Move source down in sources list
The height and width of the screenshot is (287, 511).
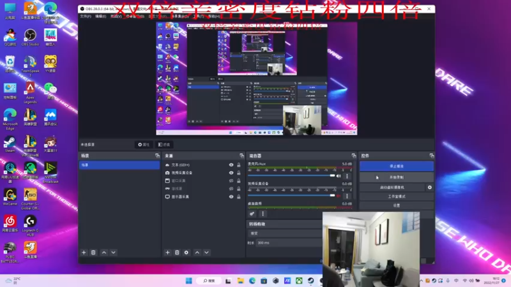point(206,253)
